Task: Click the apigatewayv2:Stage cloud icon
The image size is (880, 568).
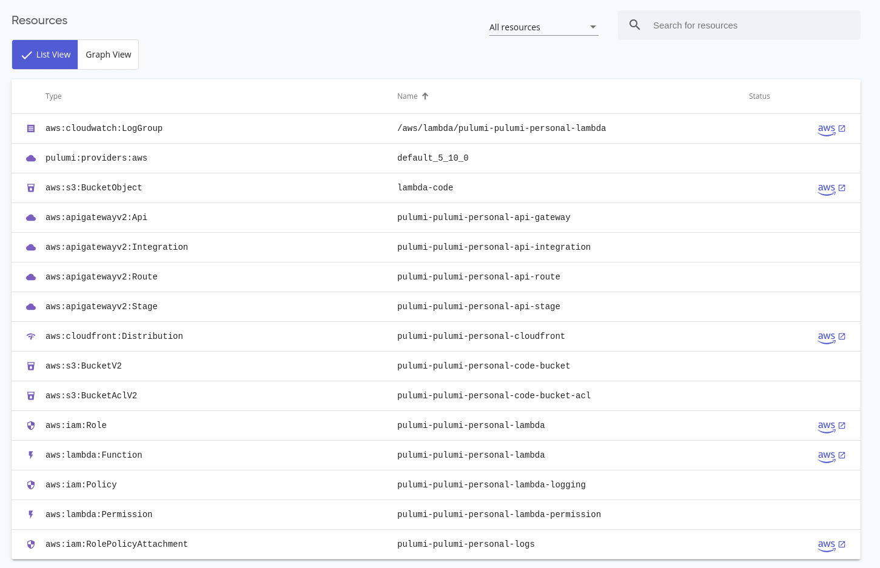Action: [x=31, y=307]
